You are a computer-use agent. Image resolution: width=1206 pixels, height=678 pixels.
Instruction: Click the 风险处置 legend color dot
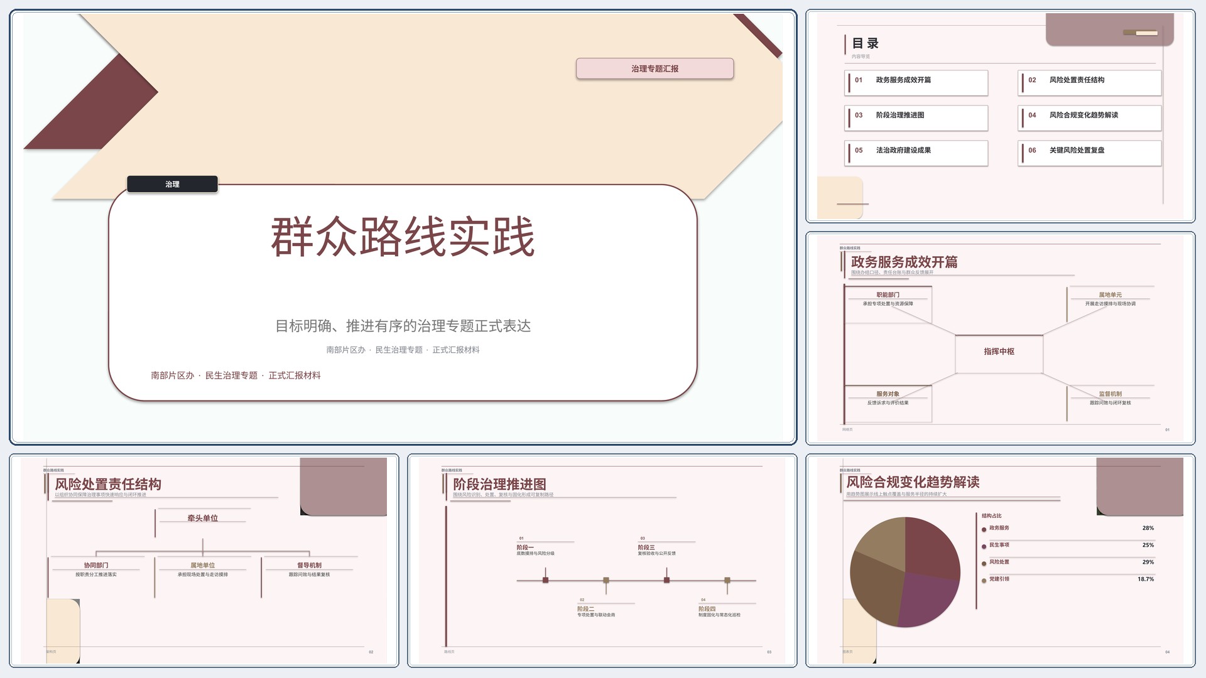pyautogui.click(x=984, y=563)
